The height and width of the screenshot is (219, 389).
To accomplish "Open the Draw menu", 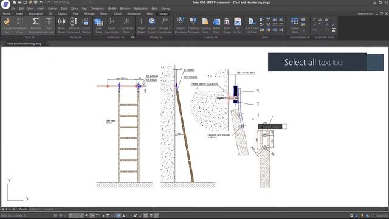I will click(x=74, y=9).
